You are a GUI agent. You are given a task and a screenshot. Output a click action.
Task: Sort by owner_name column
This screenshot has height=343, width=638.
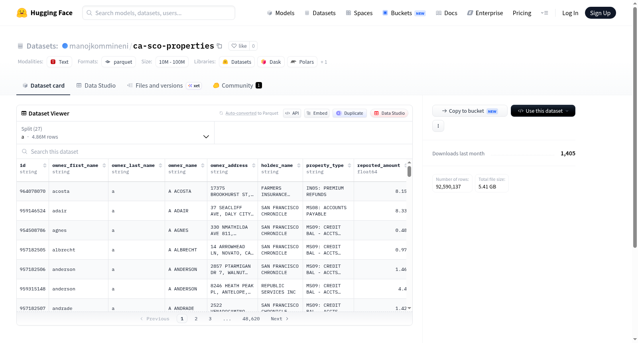203,165
